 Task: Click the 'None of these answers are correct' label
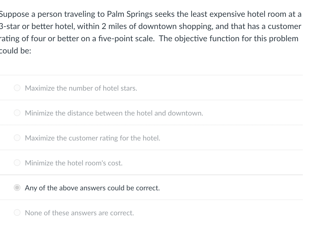[x=79, y=213]
